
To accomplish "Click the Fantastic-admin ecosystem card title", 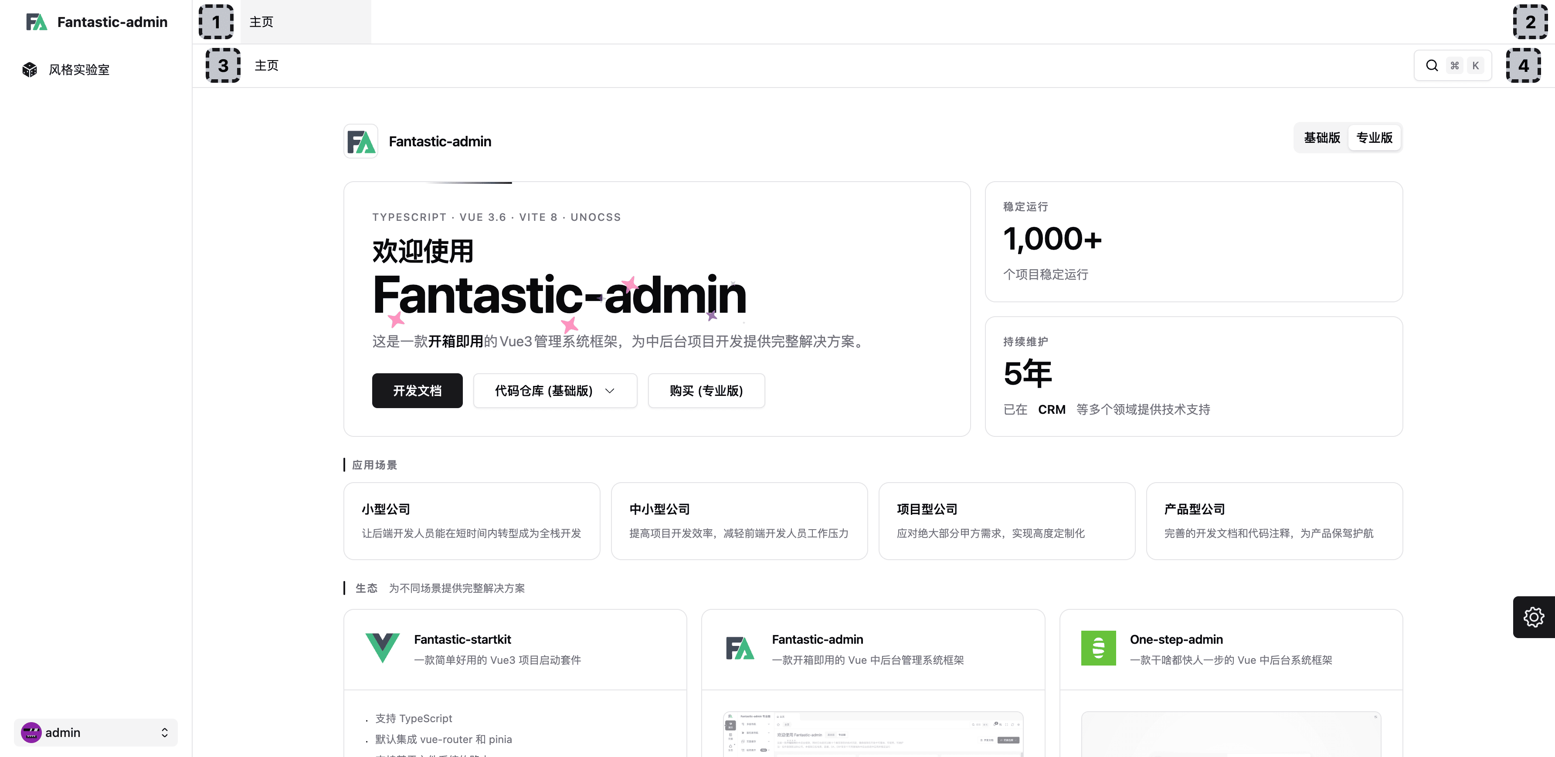I will coord(817,639).
